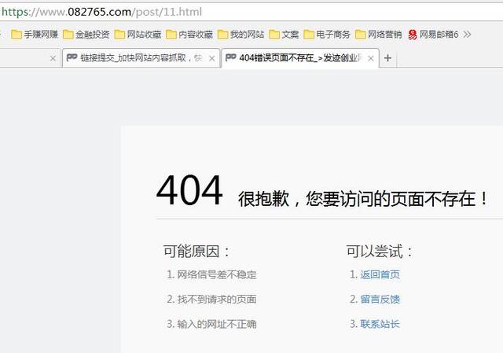The image size is (503, 353).
Task: Open the 网易邮箱6 bookmark
Action: pos(433,35)
